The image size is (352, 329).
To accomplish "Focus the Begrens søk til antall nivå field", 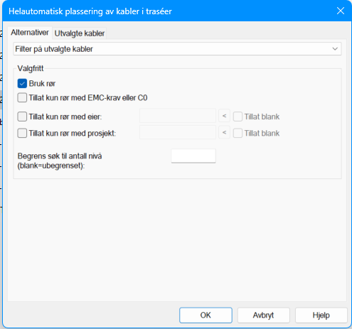I will point(193,156).
